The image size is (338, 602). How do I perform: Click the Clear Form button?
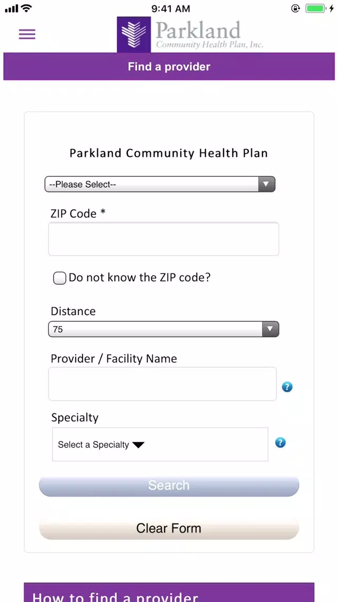[x=169, y=528]
